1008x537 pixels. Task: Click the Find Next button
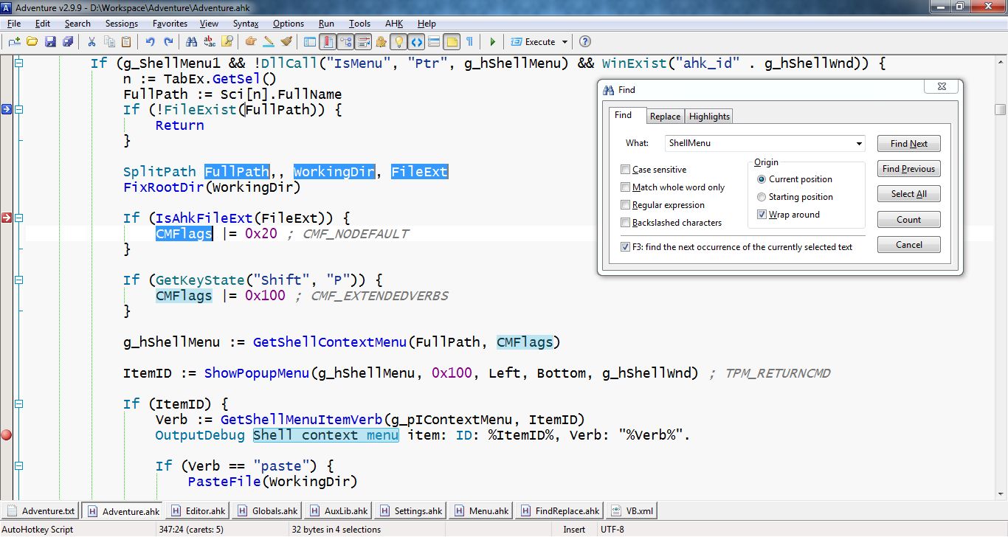908,143
